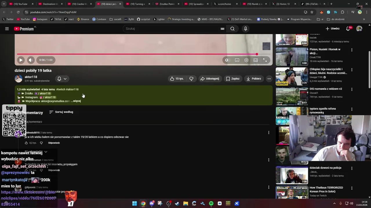Enter fullscreen mode
This screenshot has width=371, height=208.
265,60
